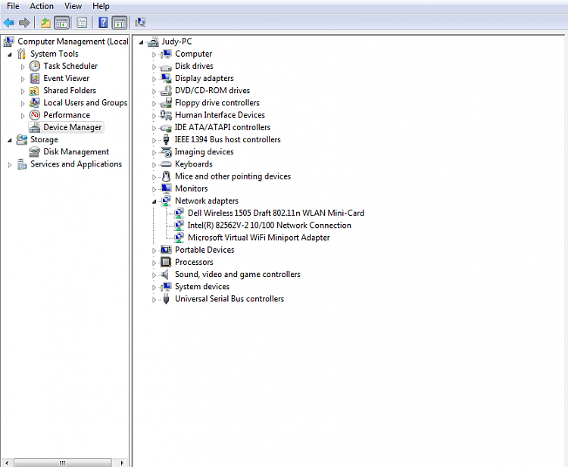
Task: Click the Local Users and Groups icon
Action: click(35, 103)
